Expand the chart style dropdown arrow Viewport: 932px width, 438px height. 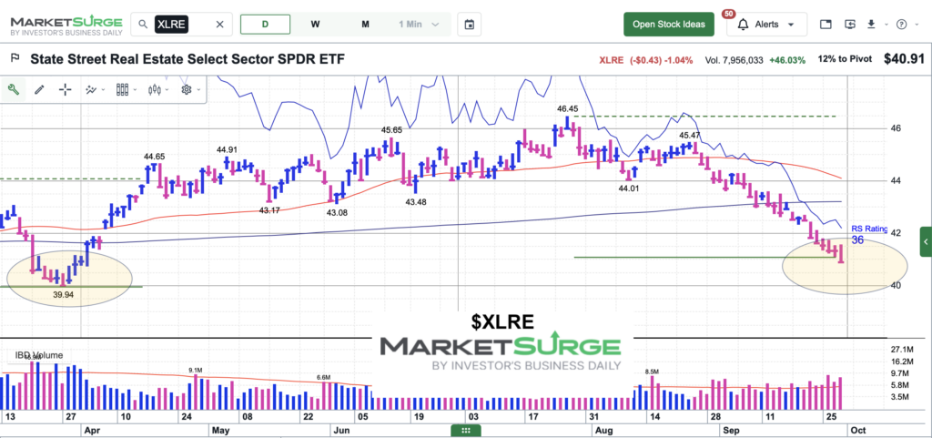pyautogui.click(x=167, y=90)
